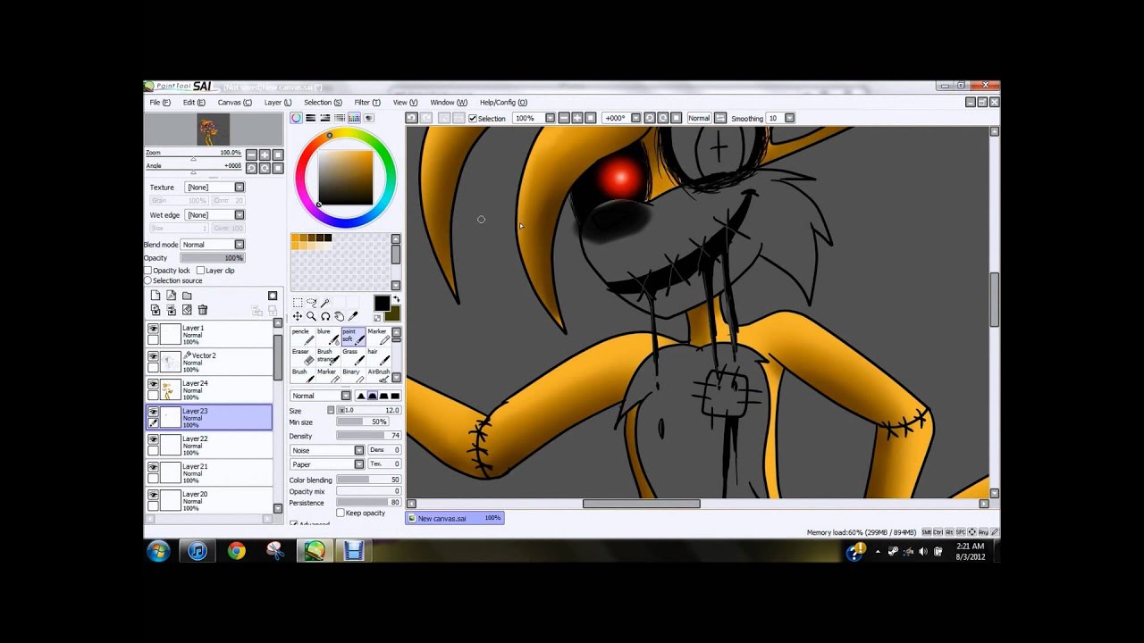Open the Help/Config menu
1144x643 pixels.
pos(503,103)
